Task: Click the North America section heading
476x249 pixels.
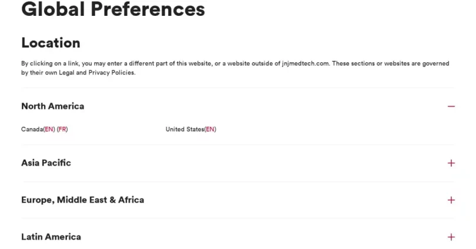Action: (x=52, y=106)
